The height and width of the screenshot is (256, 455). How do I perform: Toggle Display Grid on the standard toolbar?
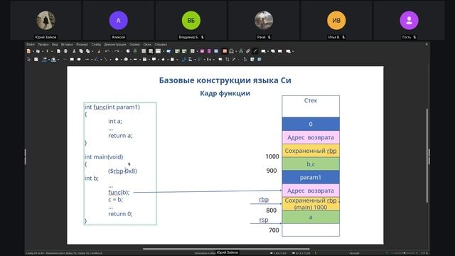(x=144, y=51)
